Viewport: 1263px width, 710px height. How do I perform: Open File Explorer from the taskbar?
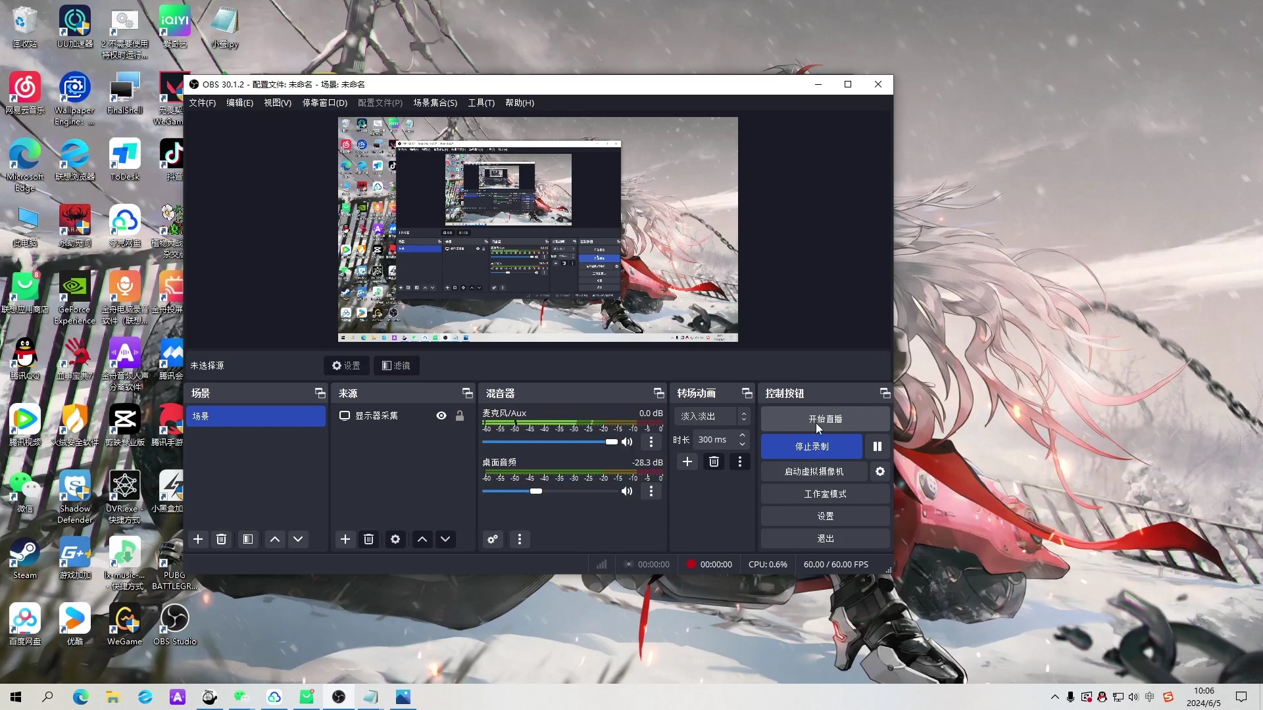[113, 697]
